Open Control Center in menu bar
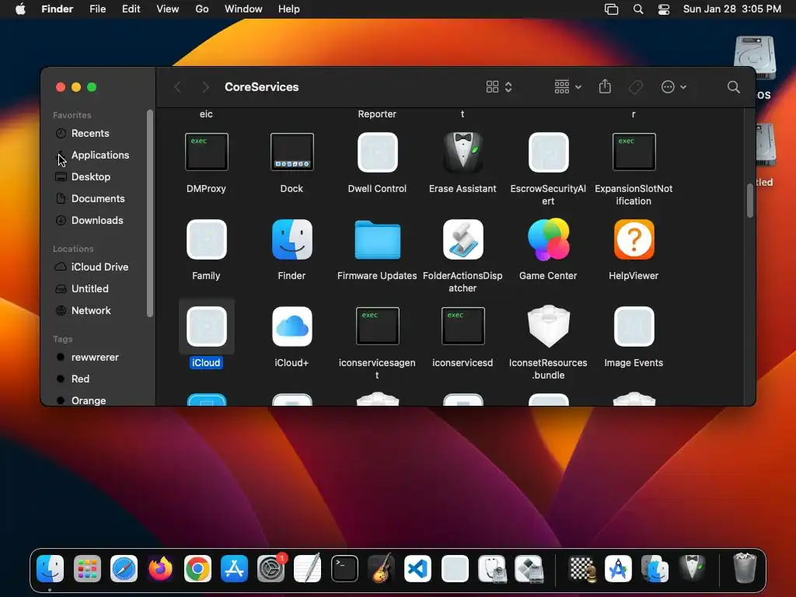Image resolution: width=796 pixels, height=597 pixels. tap(664, 9)
